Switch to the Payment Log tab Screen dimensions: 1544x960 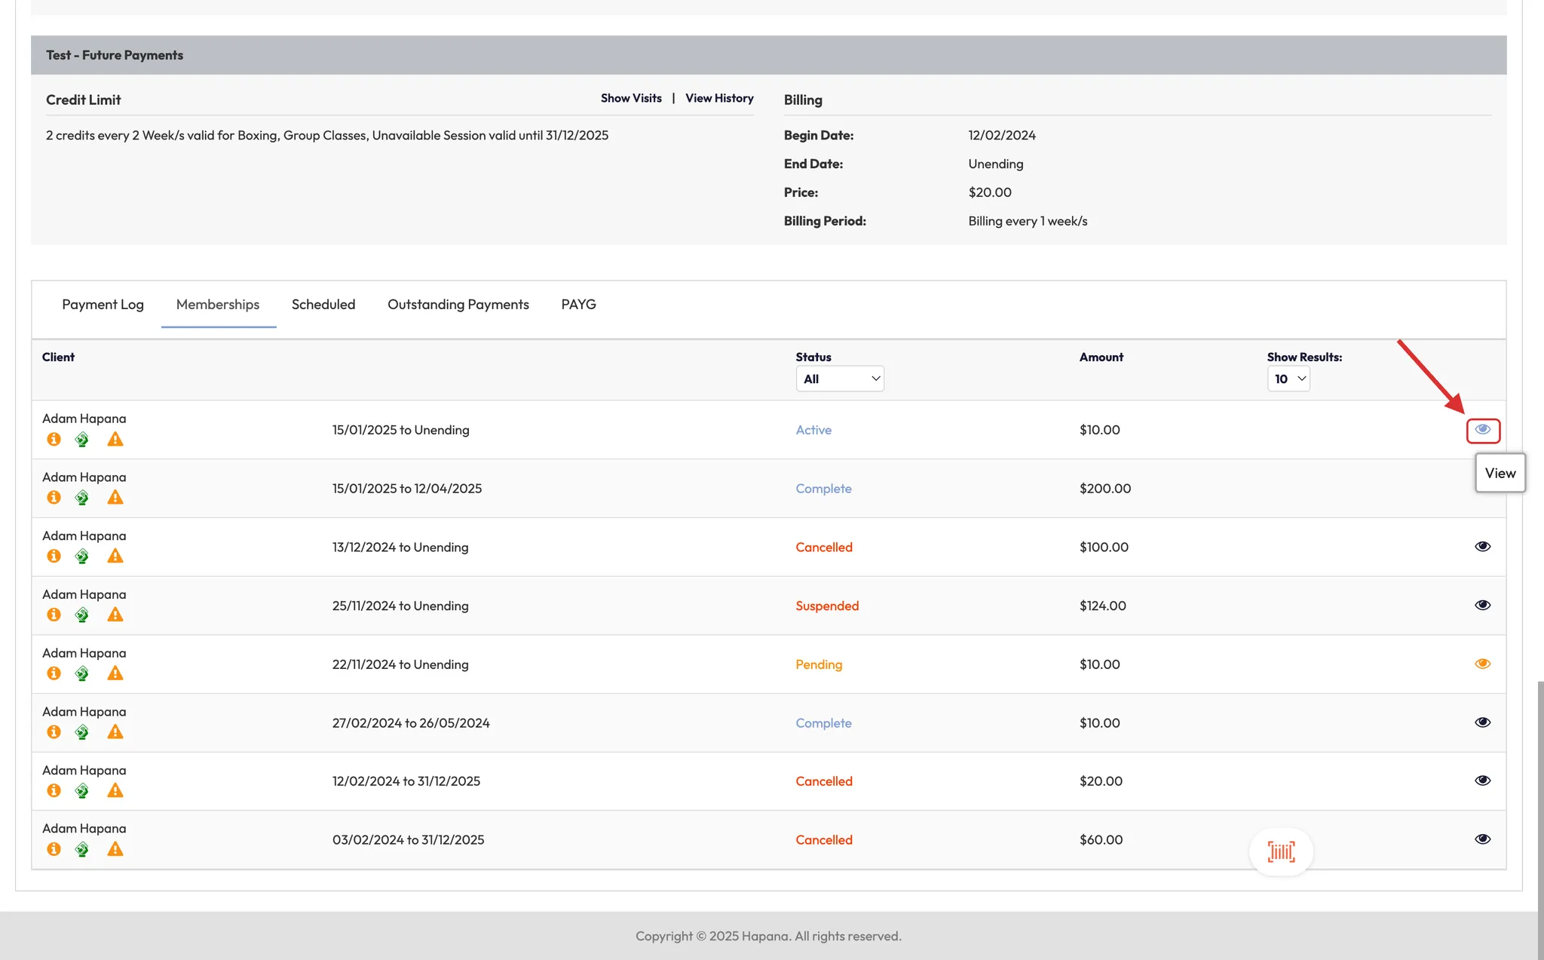coord(103,304)
